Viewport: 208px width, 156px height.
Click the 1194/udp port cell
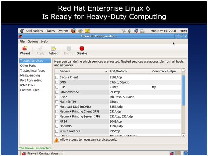(x=116, y=126)
